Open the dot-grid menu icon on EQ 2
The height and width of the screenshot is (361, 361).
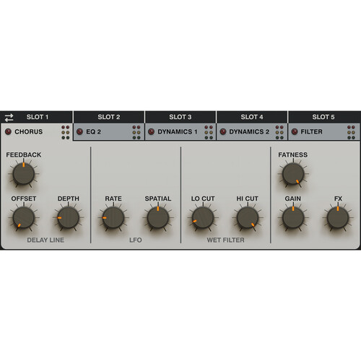136,132
